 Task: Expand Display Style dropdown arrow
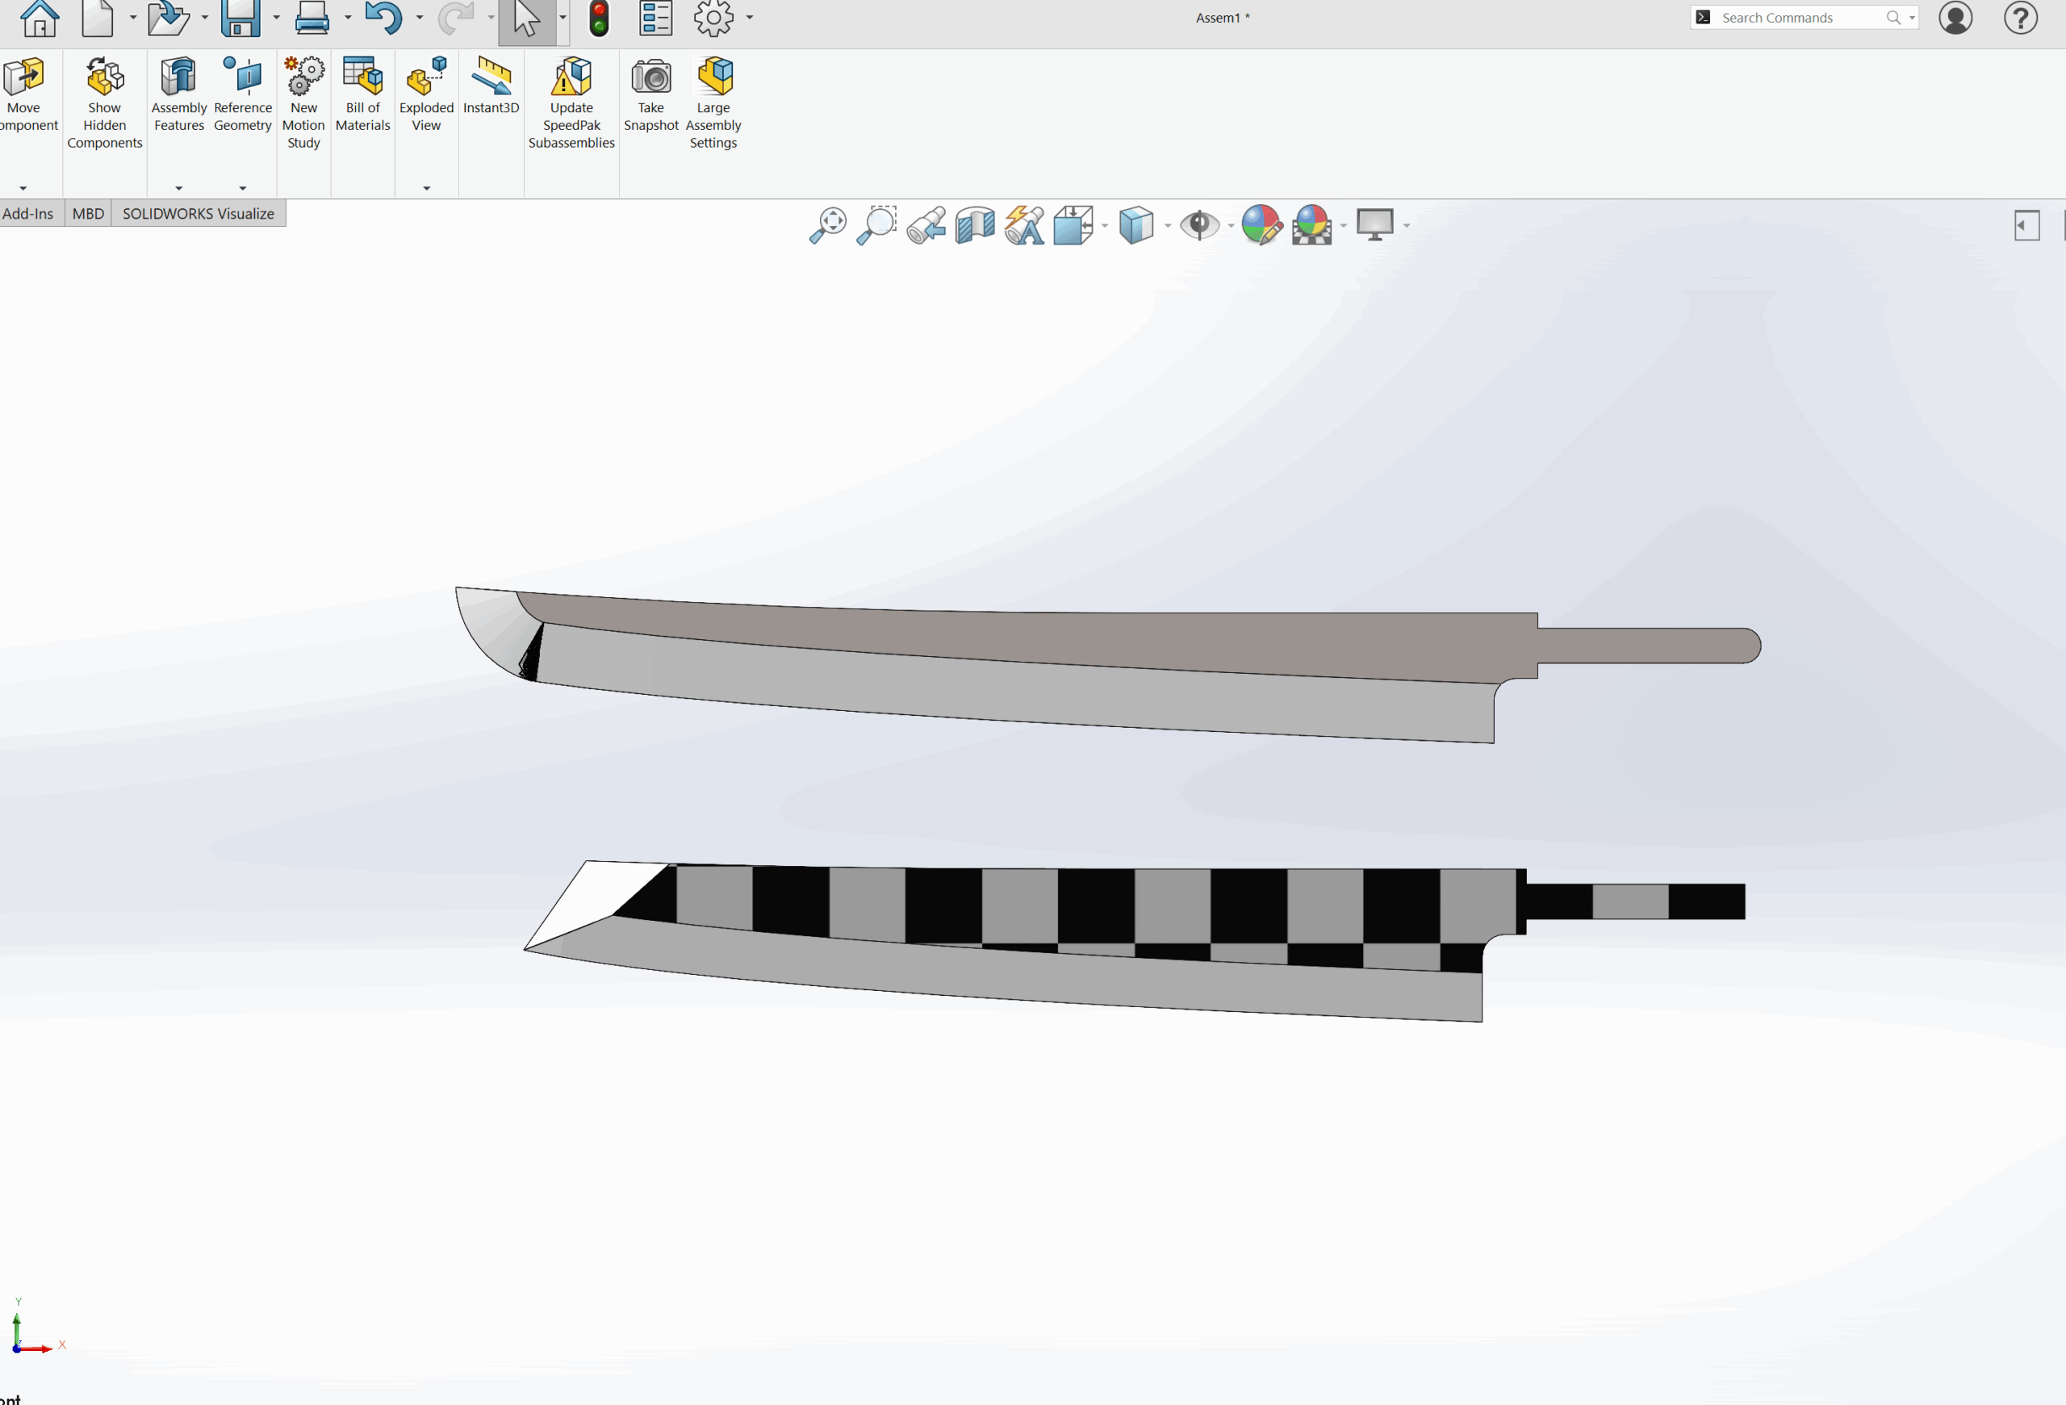tap(1168, 226)
